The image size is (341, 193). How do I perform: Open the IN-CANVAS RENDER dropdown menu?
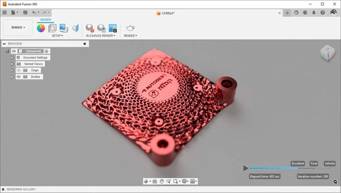[101, 36]
